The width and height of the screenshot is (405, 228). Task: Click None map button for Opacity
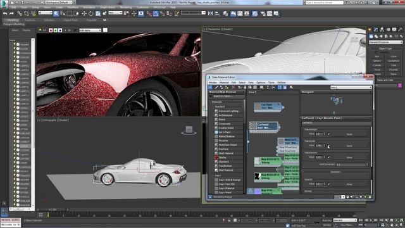(x=349, y=184)
